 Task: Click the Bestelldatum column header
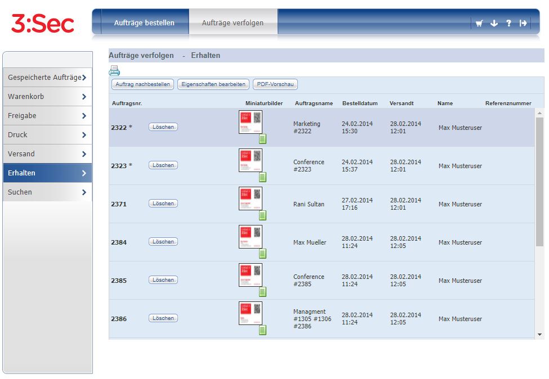pyautogui.click(x=360, y=103)
